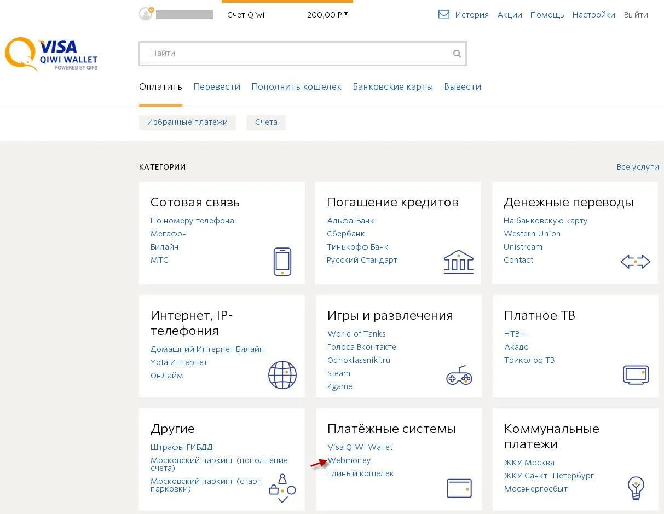The image size is (664, 514).
Task: Select the Триколор ТВ link
Action: coord(529,360)
